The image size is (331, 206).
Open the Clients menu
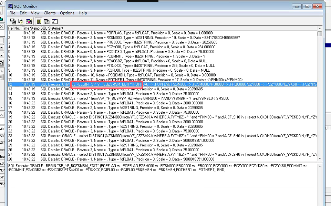point(49,13)
